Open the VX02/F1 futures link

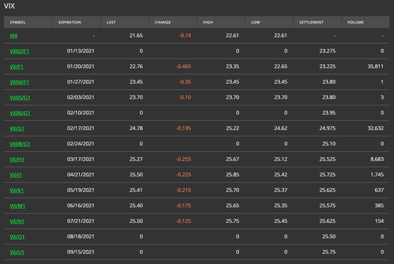click(x=20, y=51)
